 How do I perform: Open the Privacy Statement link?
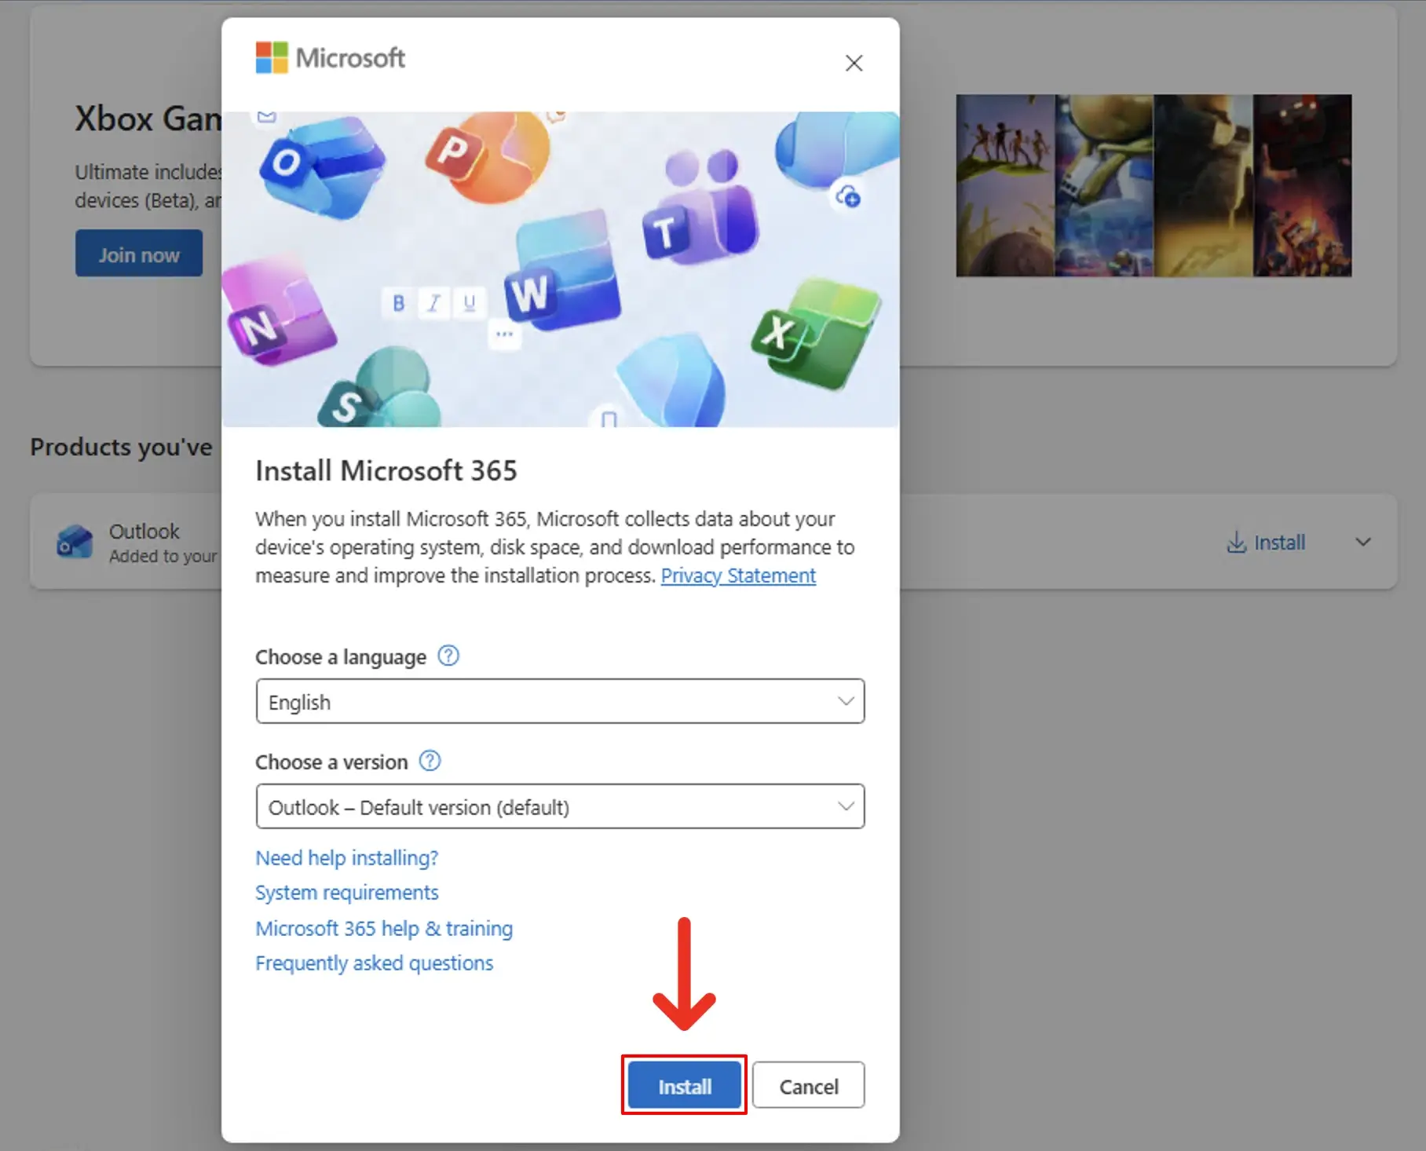(x=738, y=575)
